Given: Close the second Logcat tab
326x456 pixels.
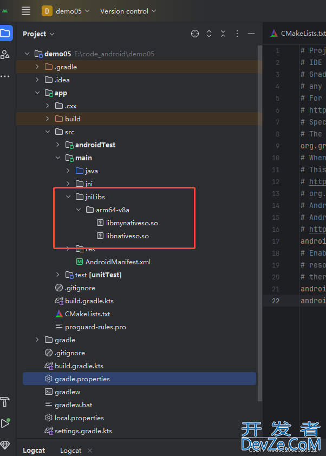Looking at the screenshot, I should [x=90, y=451].
